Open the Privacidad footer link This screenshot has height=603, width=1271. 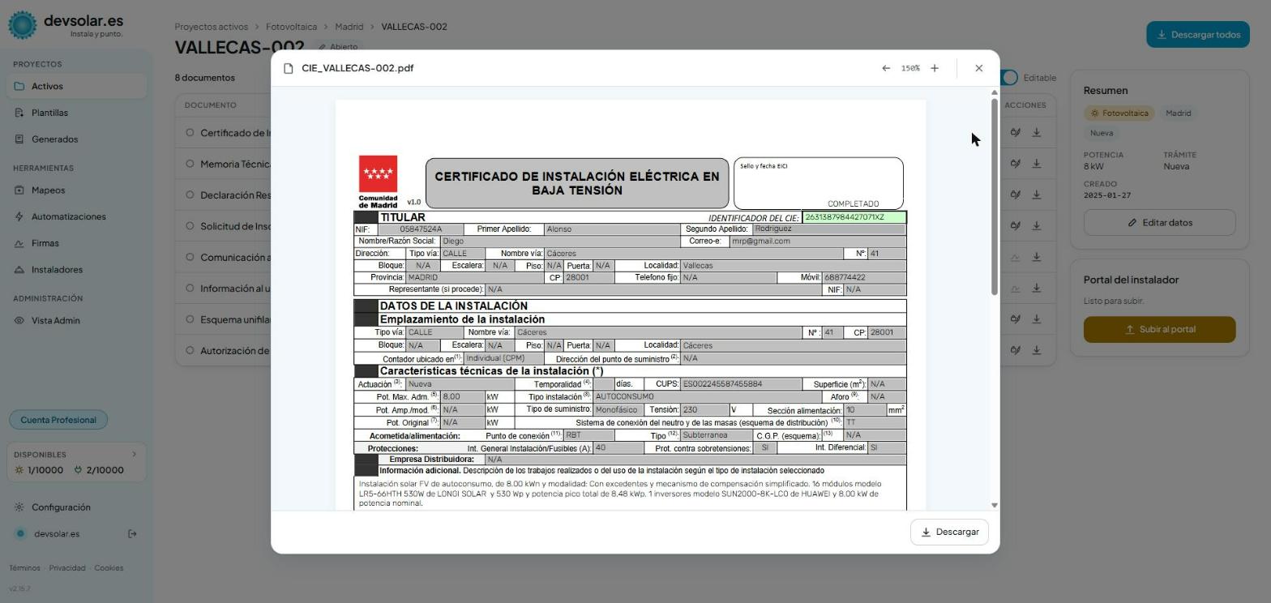[x=67, y=568]
